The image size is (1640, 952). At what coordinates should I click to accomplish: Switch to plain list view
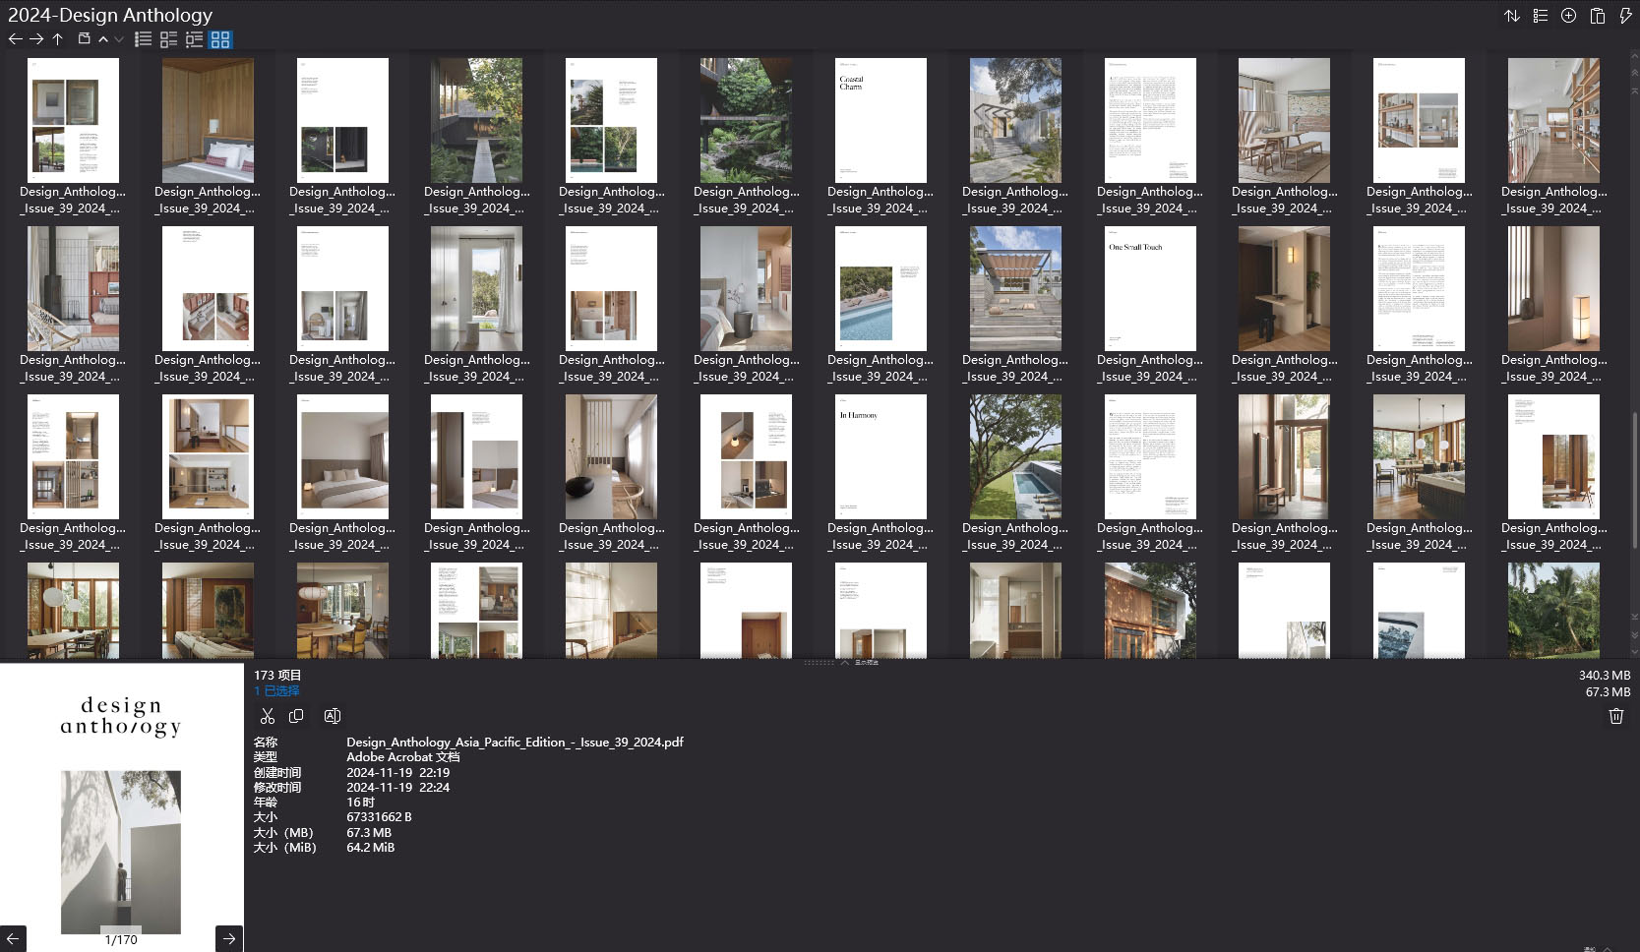(144, 39)
